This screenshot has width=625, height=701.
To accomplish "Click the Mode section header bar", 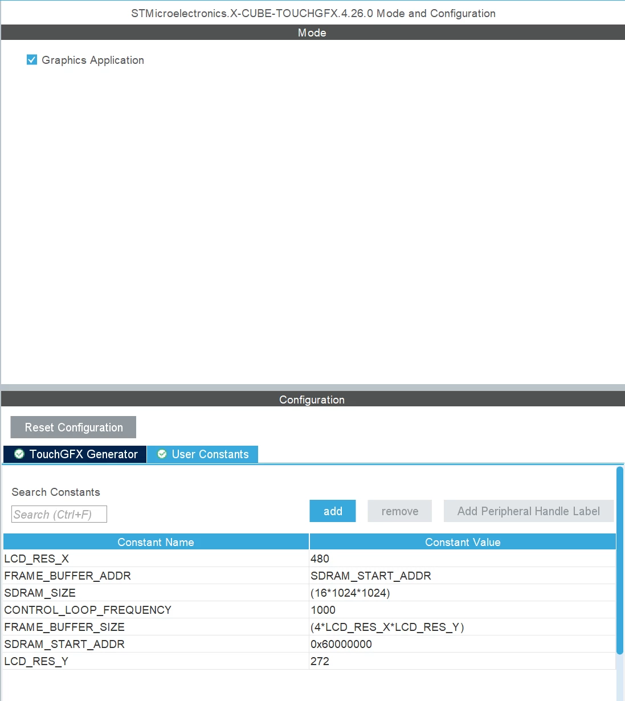I will click(x=312, y=32).
